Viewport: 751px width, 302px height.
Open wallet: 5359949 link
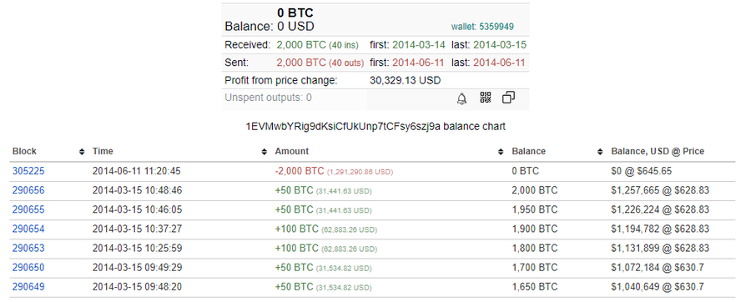[483, 27]
